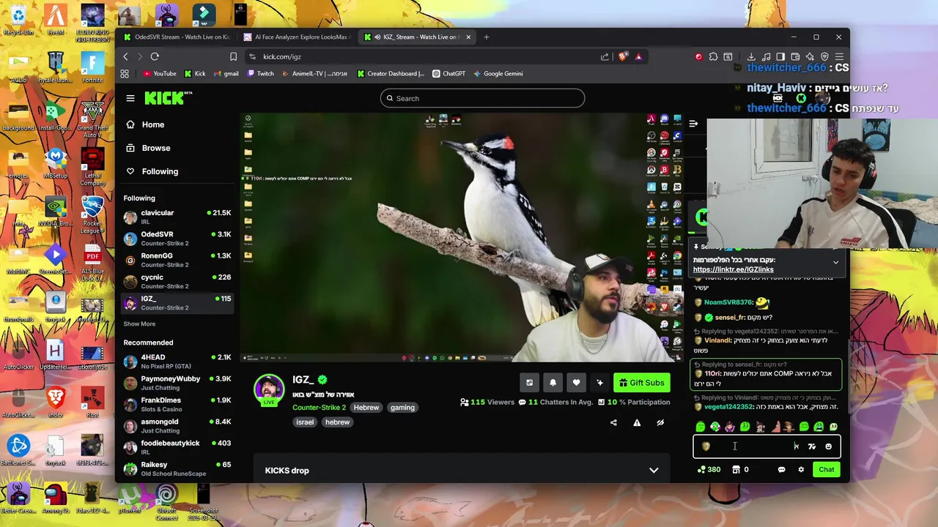Click the 7tv emote icon in chat input
Image resolution: width=938 pixels, height=527 pixels.
click(812, 446)
